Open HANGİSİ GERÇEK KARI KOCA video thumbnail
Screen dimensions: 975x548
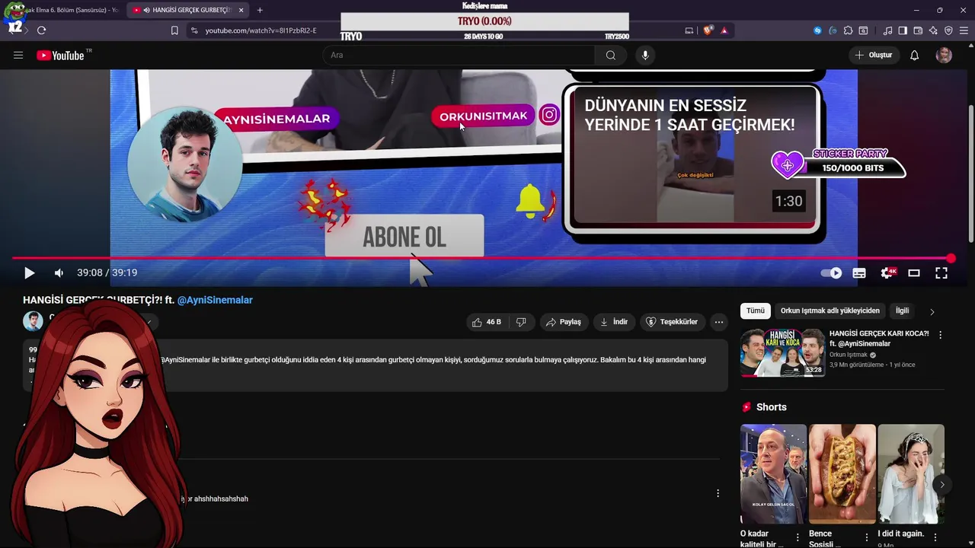(782, 352)
